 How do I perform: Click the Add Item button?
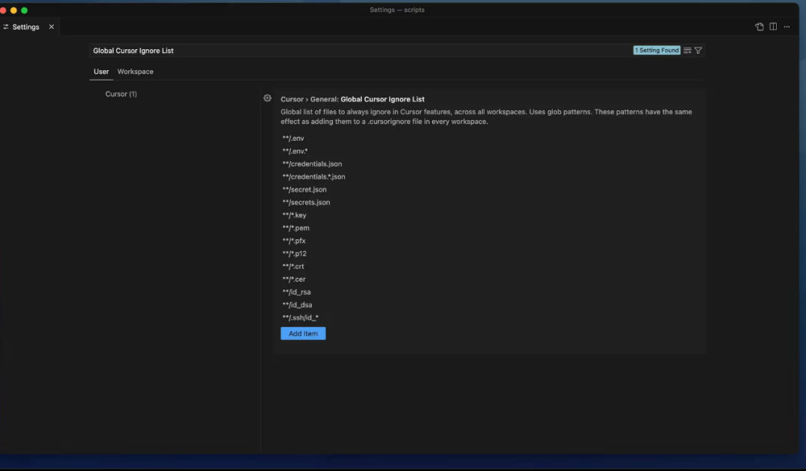tap(303, 333)
